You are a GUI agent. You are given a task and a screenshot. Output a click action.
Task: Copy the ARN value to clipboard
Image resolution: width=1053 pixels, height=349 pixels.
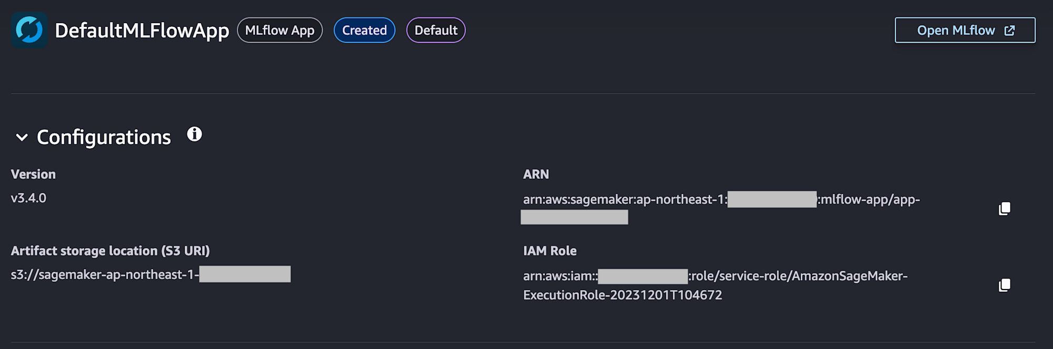(x=1005, y=209)
